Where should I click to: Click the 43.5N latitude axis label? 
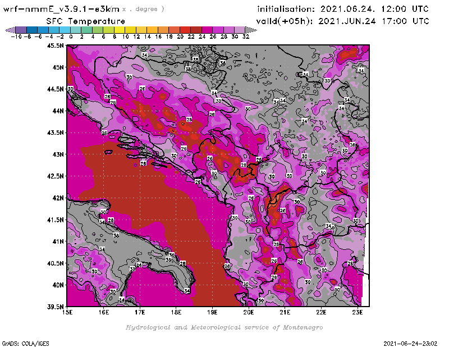pyautogui.click(x=56, y=133)
